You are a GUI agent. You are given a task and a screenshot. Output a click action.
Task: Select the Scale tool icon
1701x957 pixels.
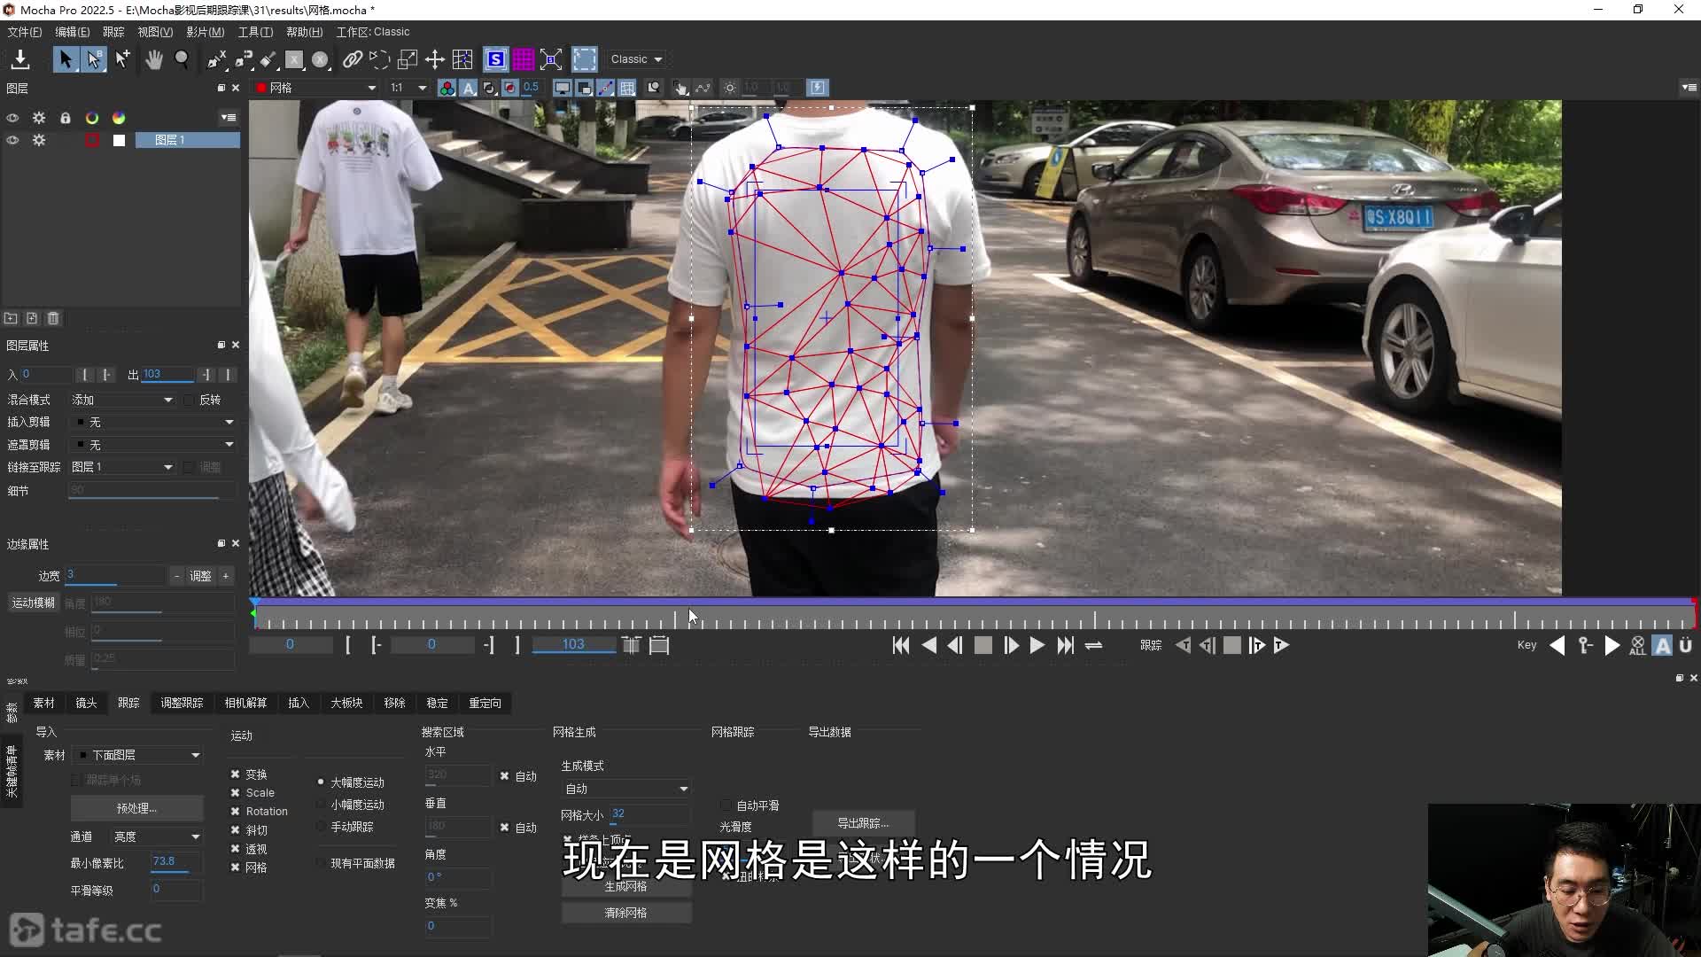(407, 59)
